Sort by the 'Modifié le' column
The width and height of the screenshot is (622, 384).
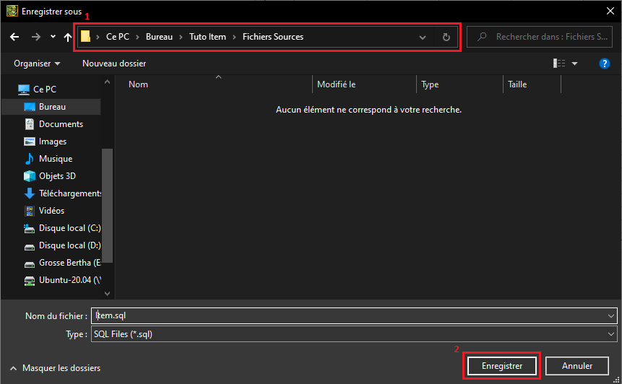coord(337,84)
